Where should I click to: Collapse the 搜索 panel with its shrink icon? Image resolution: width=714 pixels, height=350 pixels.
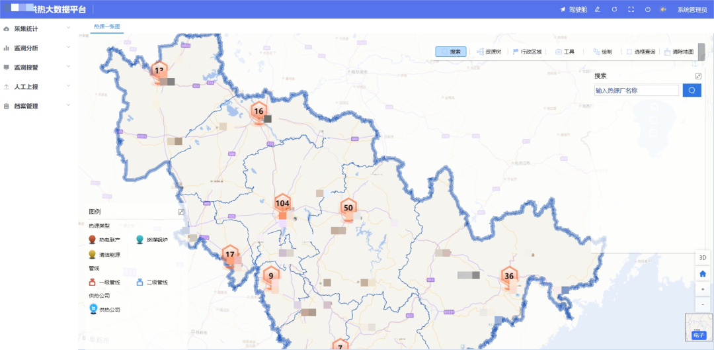coord(698,76)
